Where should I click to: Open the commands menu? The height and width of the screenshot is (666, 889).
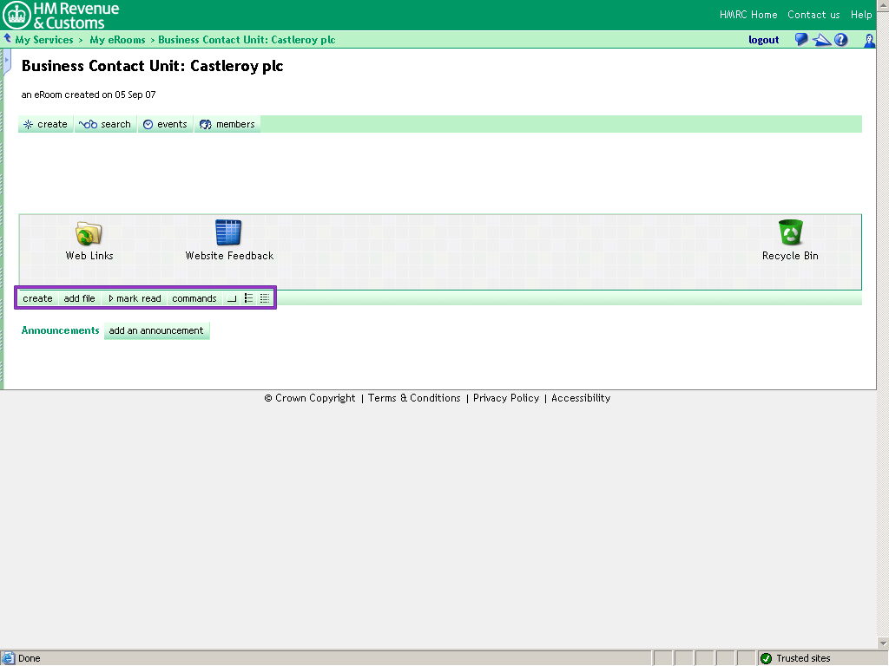tap(194, 298)
